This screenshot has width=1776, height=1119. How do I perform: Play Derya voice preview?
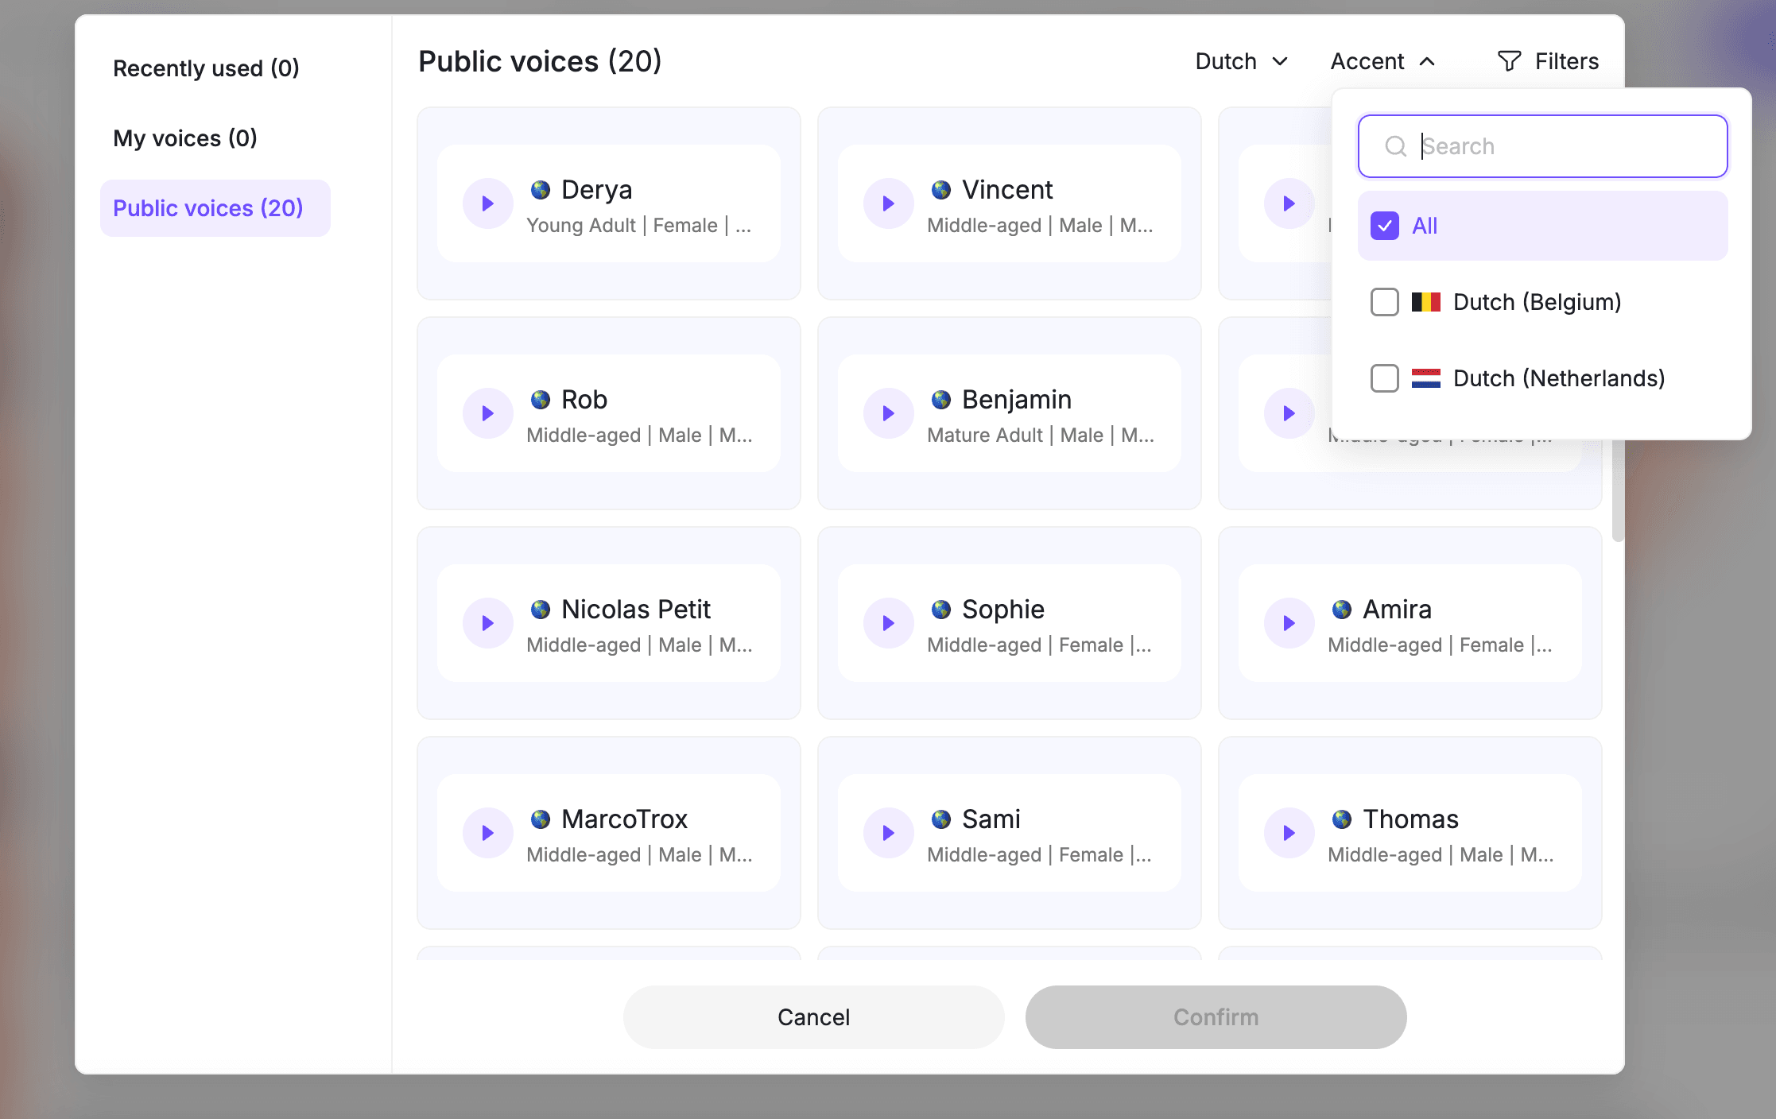(x=487, y=203)
